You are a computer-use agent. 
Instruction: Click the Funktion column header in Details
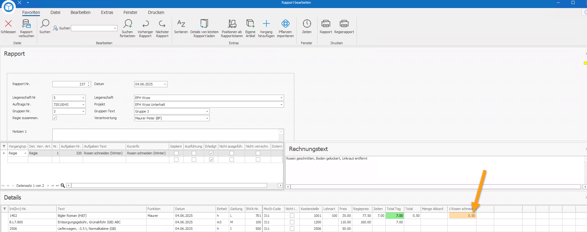160,209
